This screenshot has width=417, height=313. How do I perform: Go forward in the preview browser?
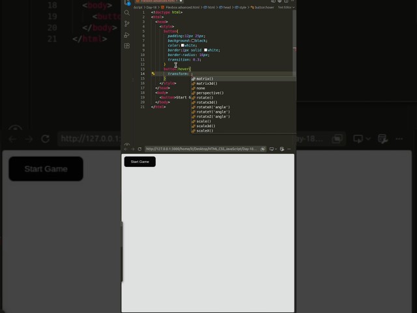point(132,149)
